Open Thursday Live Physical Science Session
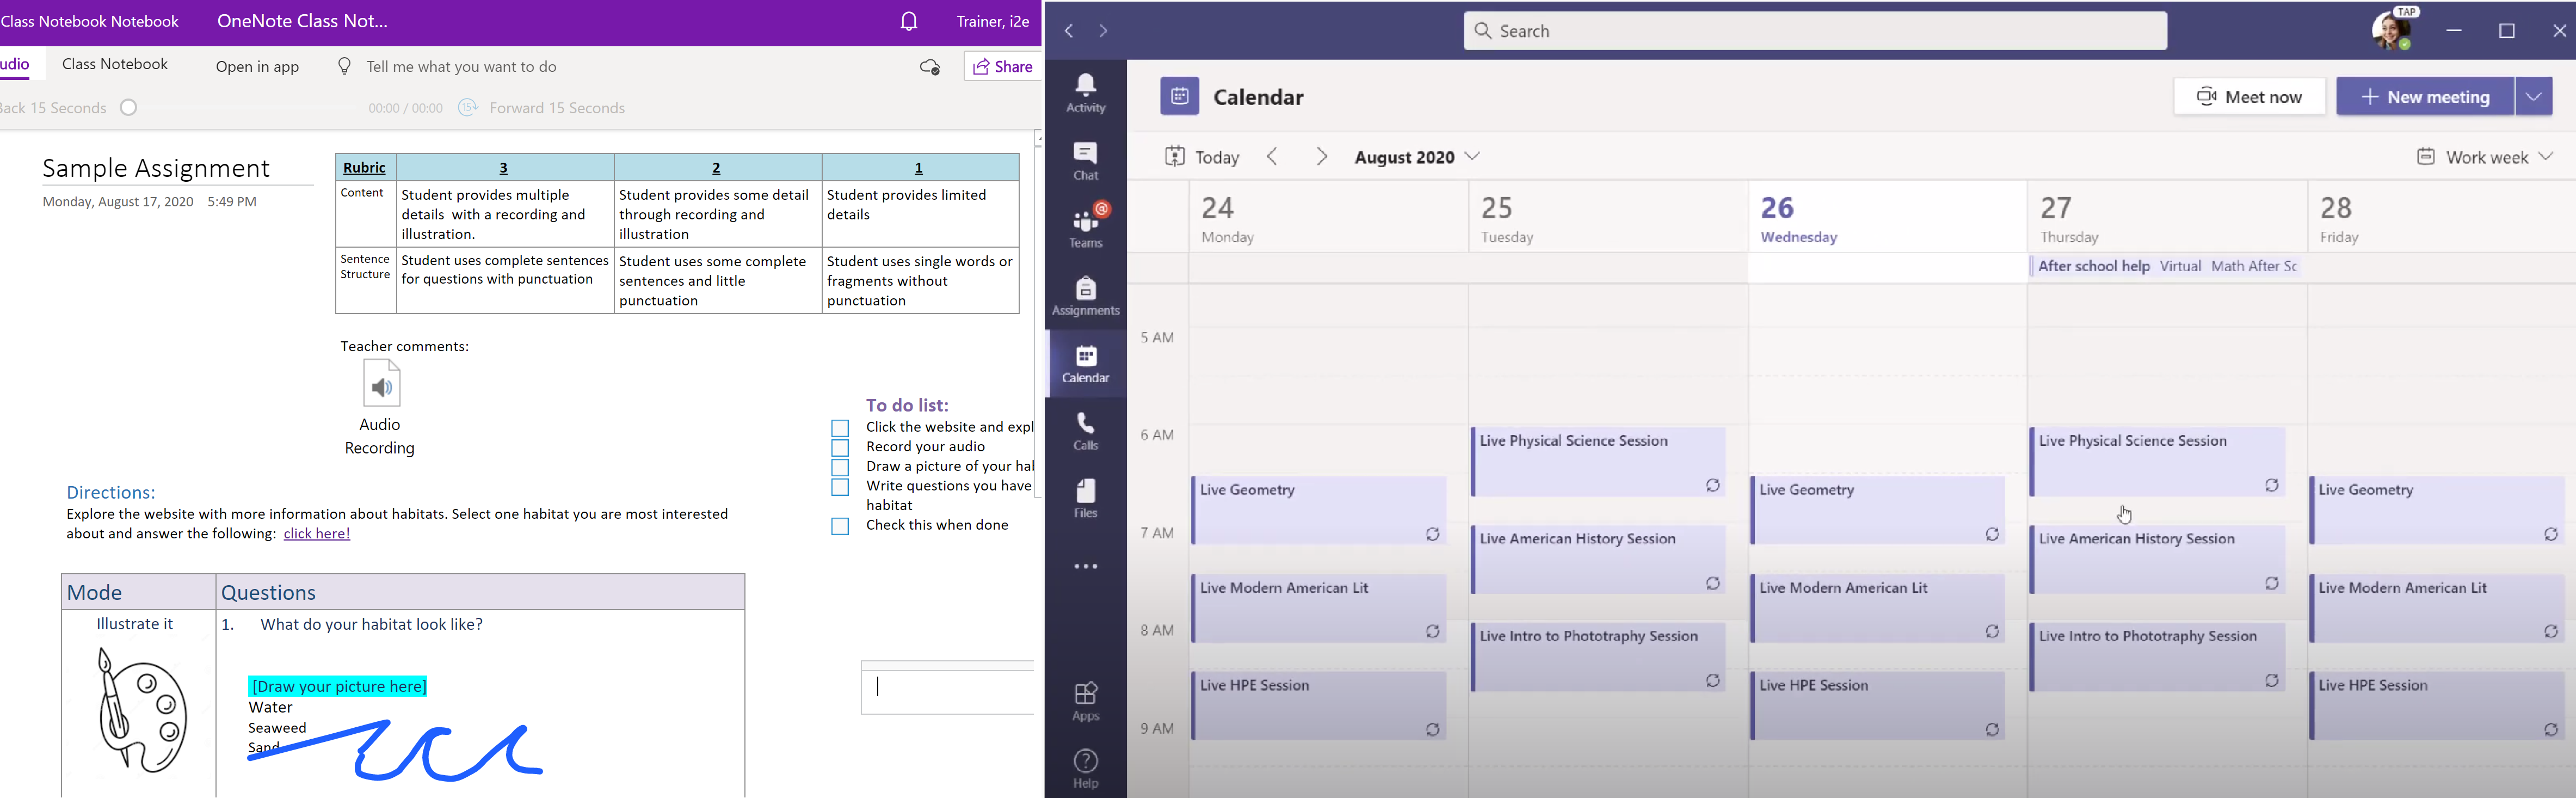2576x798 pixels. click(2158, 461)
